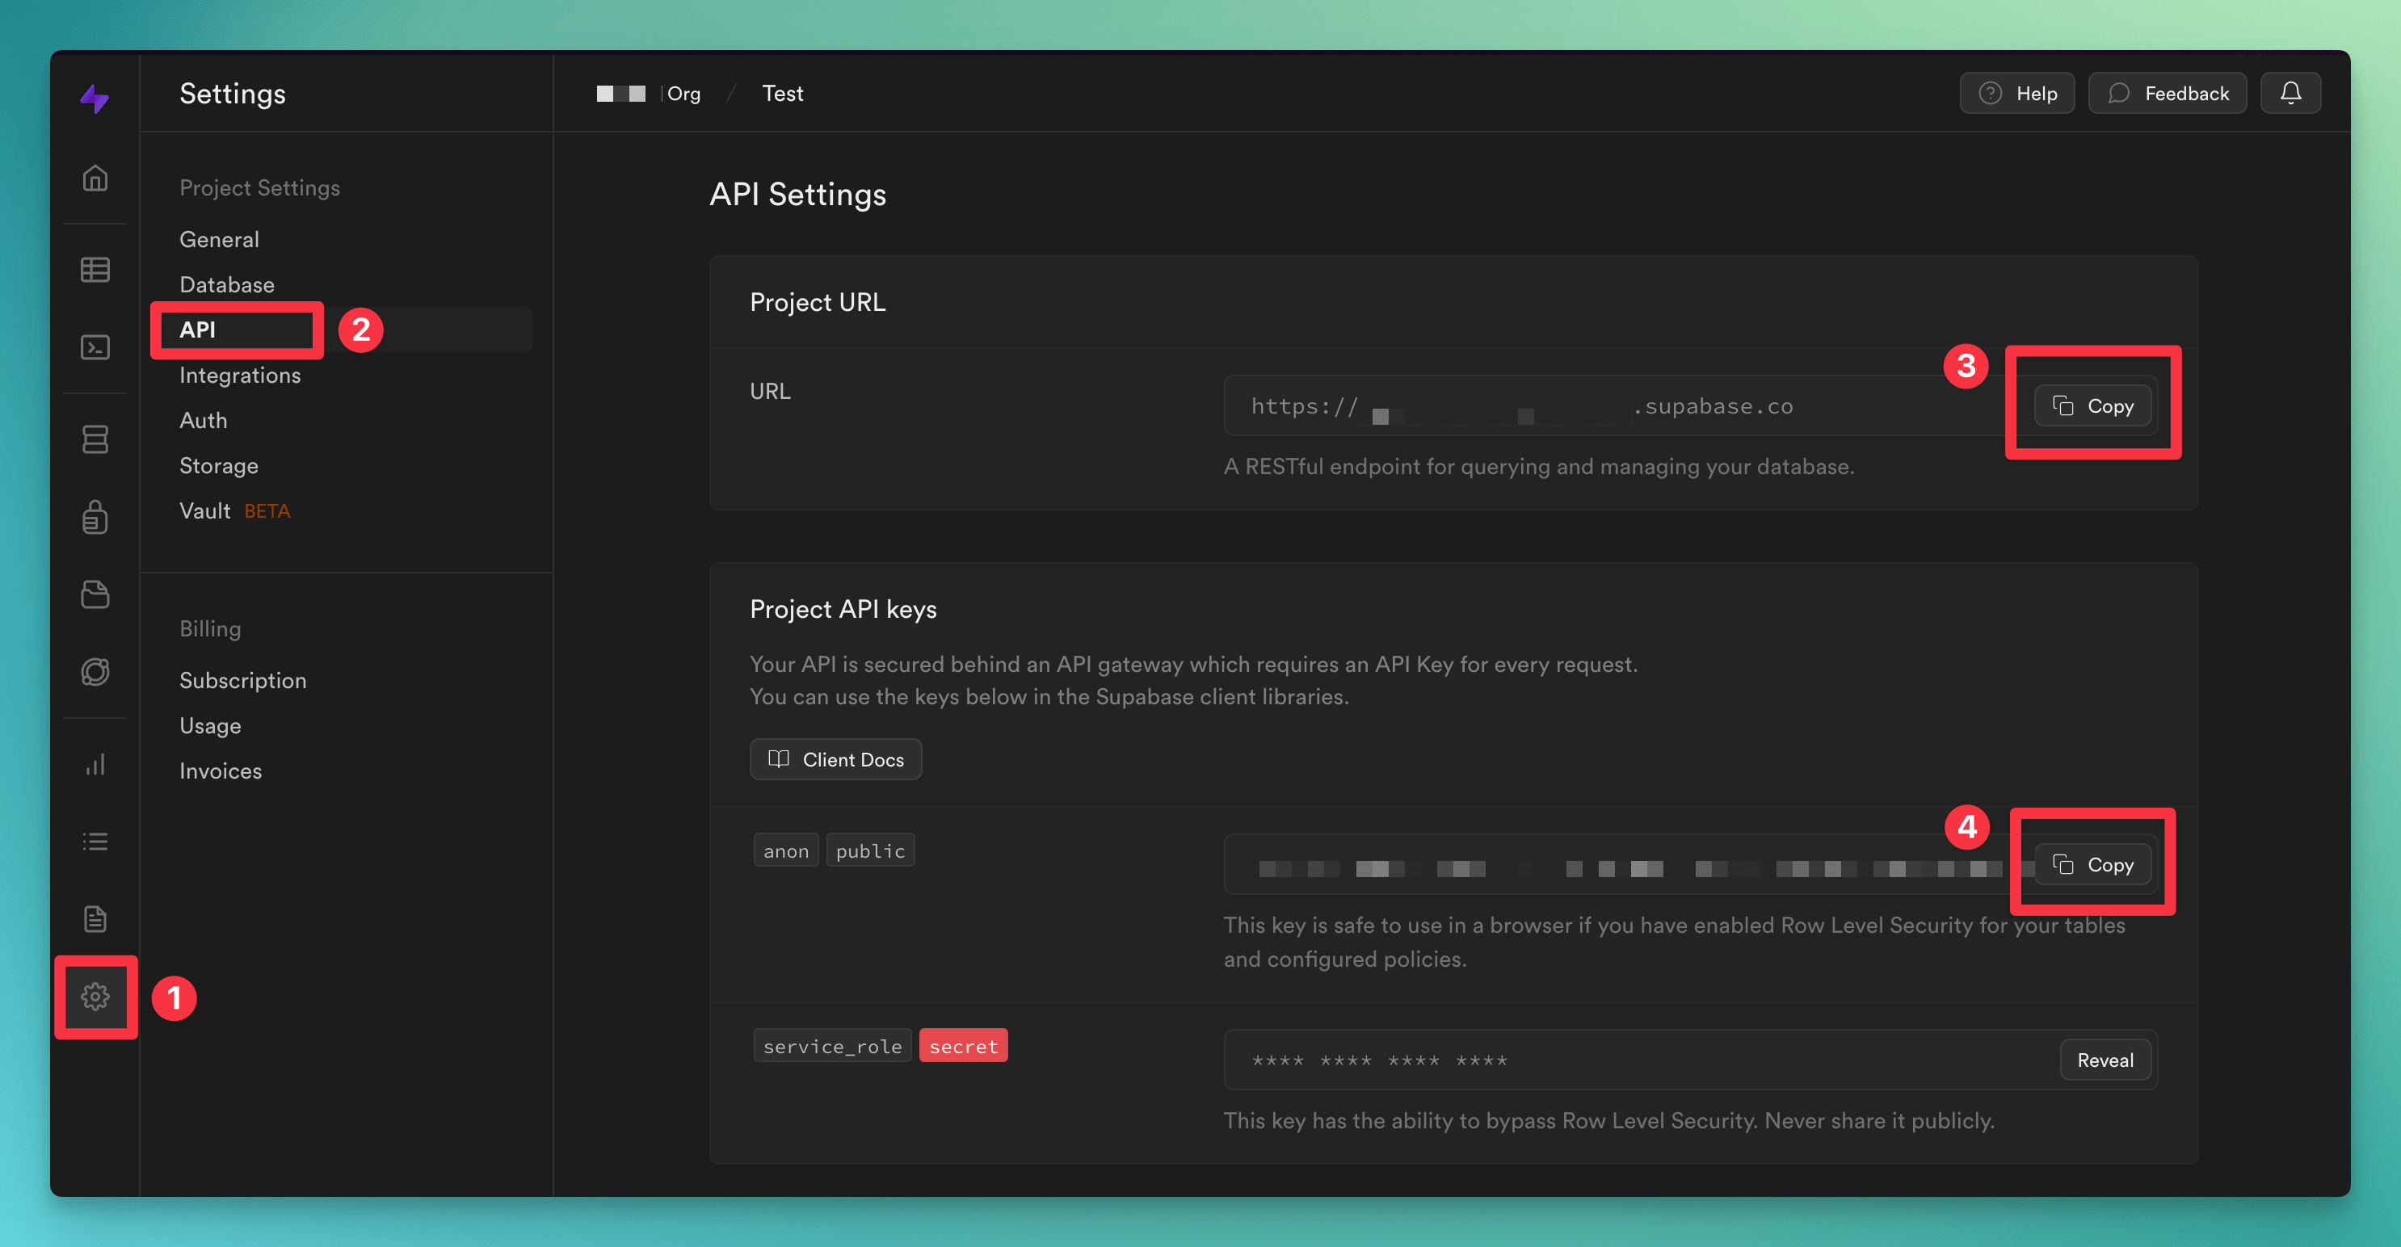Open the Logs list icon

tap(95, 842)
